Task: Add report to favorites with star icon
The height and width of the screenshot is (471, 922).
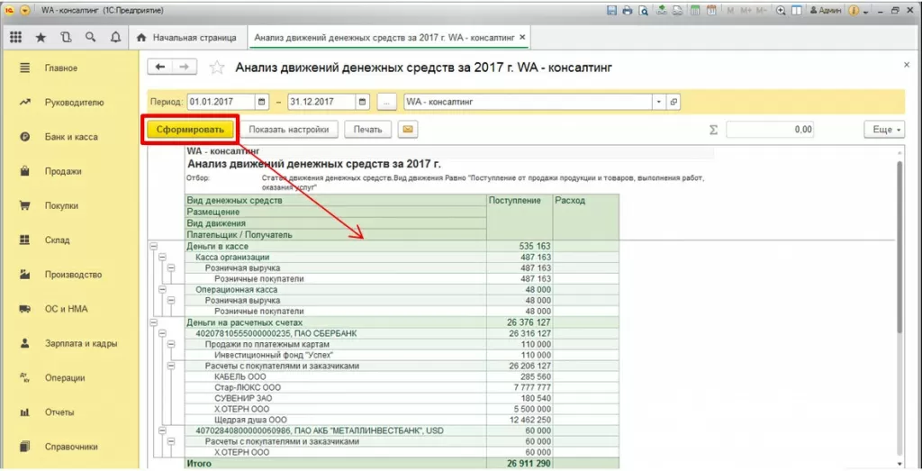Action: pyautogui.click(x=216, y=68)
